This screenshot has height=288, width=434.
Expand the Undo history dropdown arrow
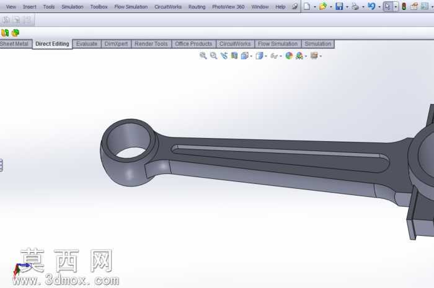click(379, 7)
